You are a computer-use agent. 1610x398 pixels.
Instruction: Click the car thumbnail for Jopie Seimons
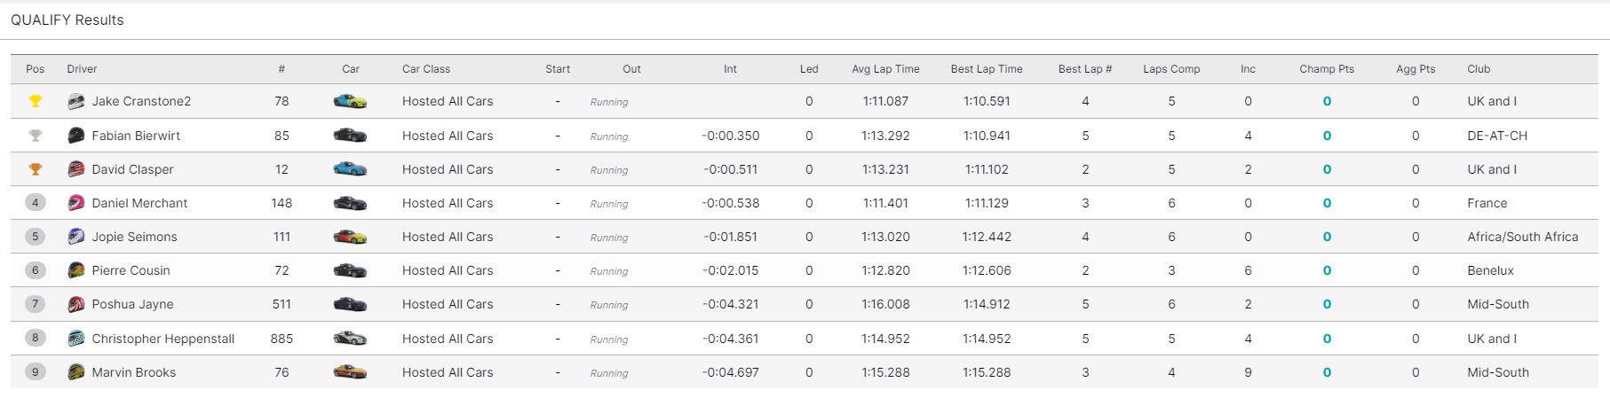click(x=350, y=237)
